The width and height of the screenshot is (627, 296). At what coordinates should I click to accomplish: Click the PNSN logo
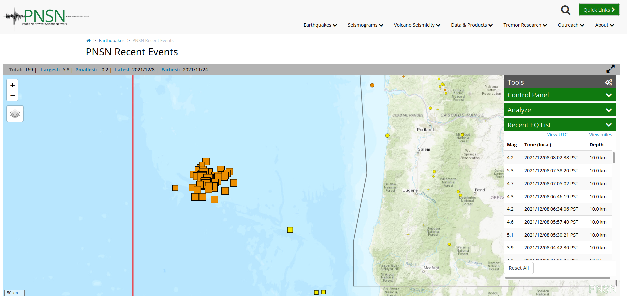pyautogui.click(x=46, y=16)
